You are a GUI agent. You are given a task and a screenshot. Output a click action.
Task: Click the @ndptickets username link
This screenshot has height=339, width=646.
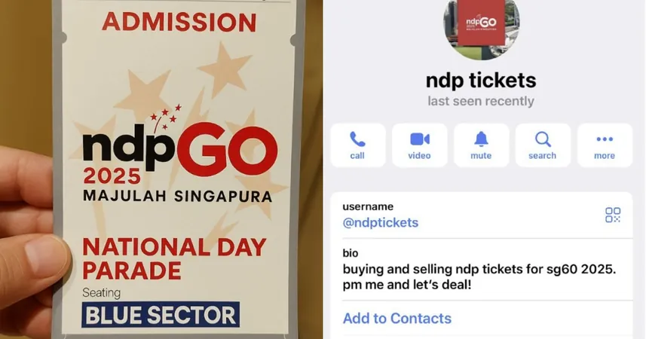pos(380,223)
